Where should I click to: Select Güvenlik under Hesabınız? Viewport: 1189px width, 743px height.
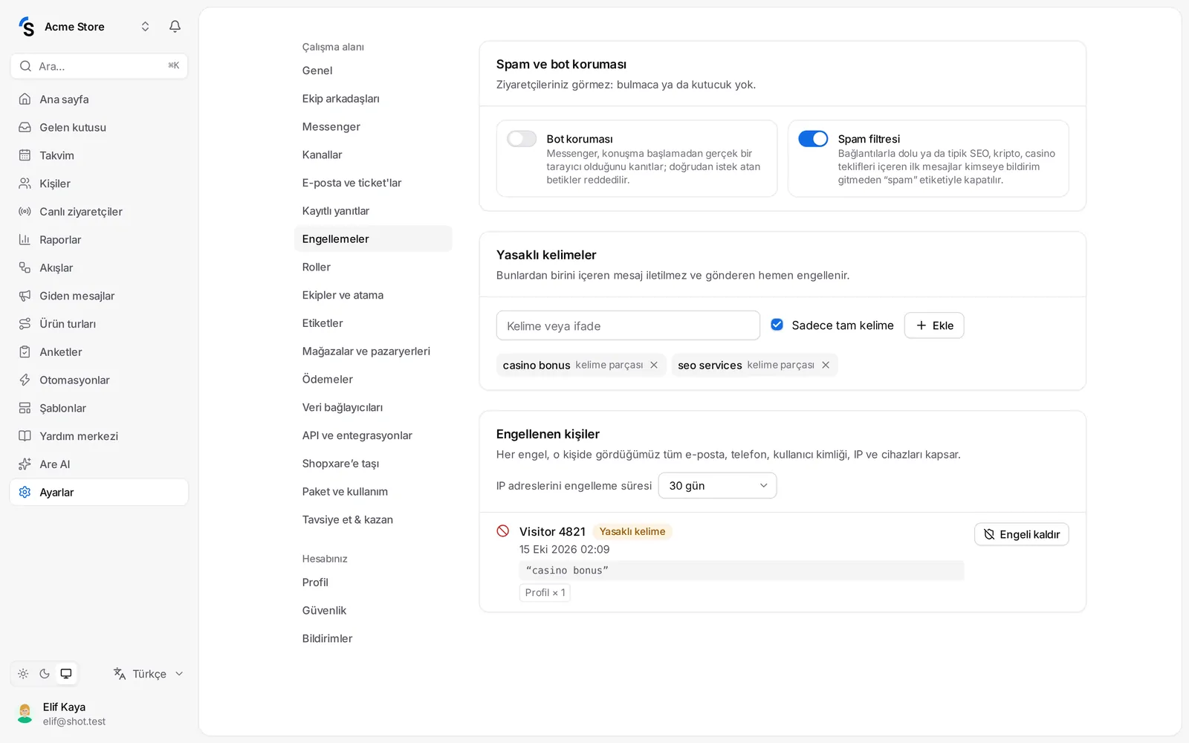(373, 611)
